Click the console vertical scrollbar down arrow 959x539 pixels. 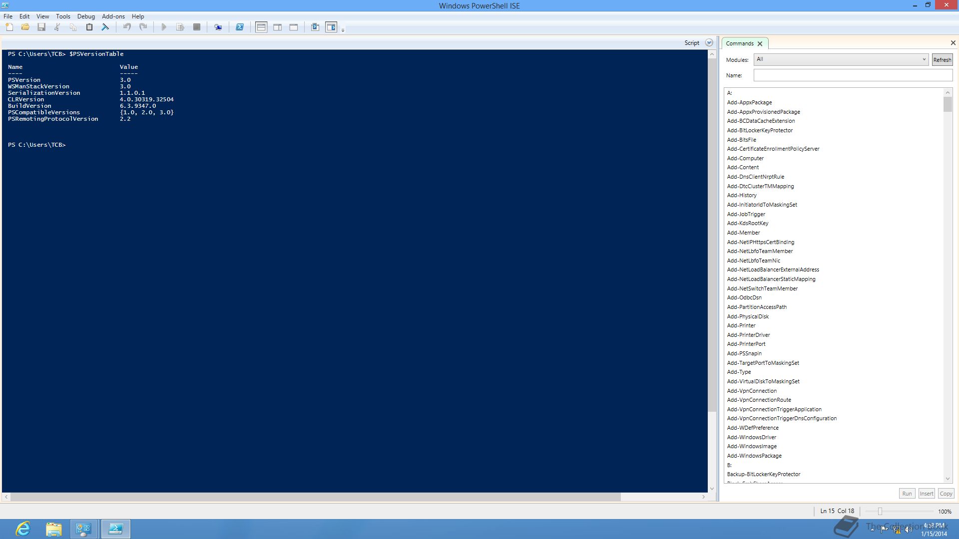[712, 489]
